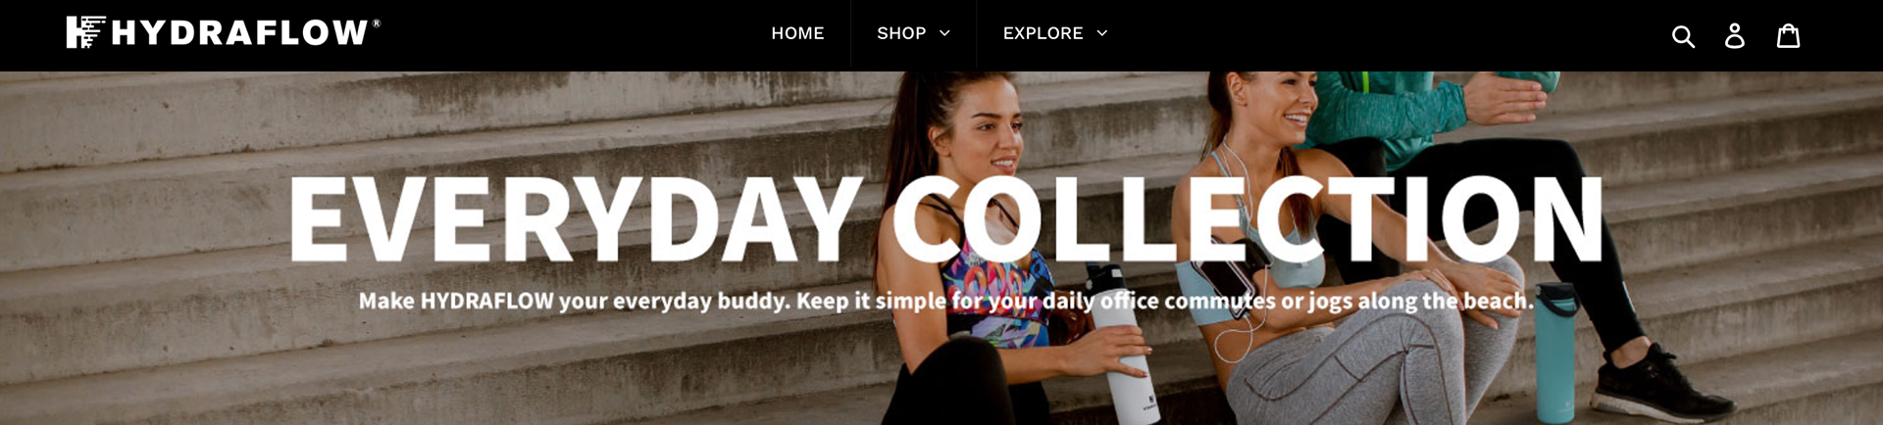This screenshot has width=1883, height=425.
Task: Click the HYDRAFLOW wordmark in header
Action: 239,33
